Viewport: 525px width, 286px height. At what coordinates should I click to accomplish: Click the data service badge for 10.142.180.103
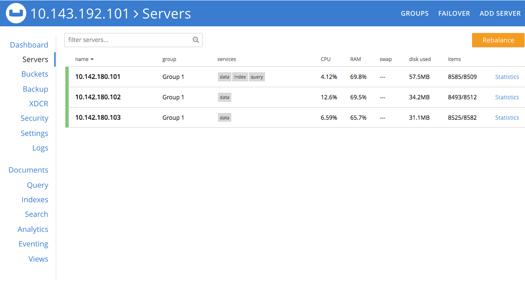(x=224, y=117)
